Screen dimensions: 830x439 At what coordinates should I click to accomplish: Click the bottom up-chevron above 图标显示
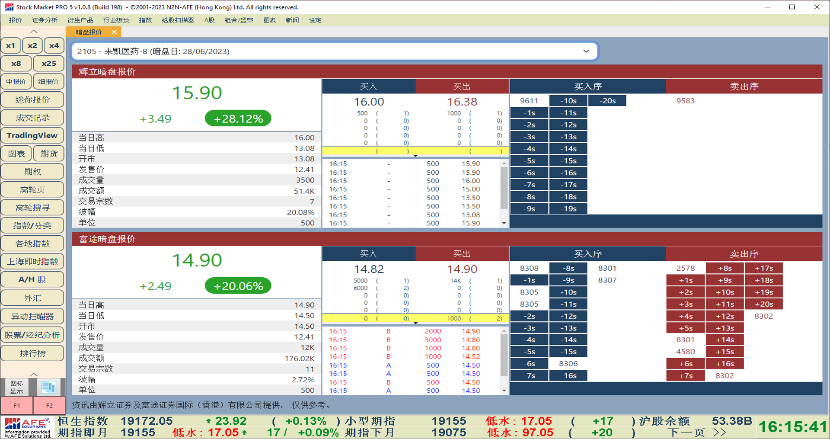(x=33, y=375)
